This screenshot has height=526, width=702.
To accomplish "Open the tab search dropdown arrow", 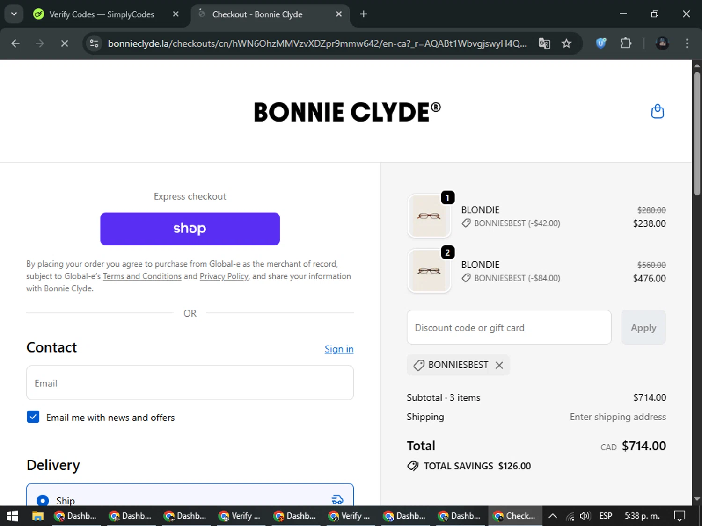I will pos(14,14).
